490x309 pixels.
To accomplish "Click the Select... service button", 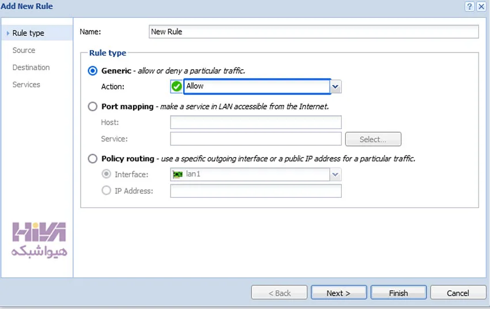I will 373,139.
